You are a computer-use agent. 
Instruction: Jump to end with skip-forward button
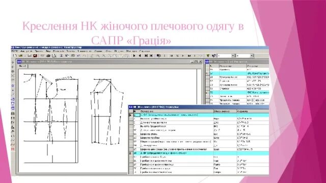pyautogui.click(x=146, y=55)
